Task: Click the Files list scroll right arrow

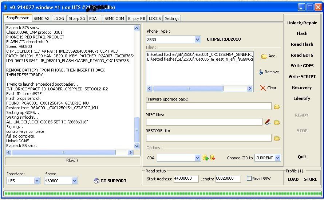Action: [250, 89]
